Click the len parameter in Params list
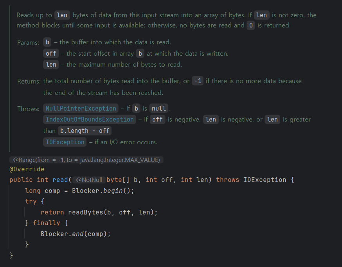The height and width of the screenshot is (267, 342). coord(51,65)
